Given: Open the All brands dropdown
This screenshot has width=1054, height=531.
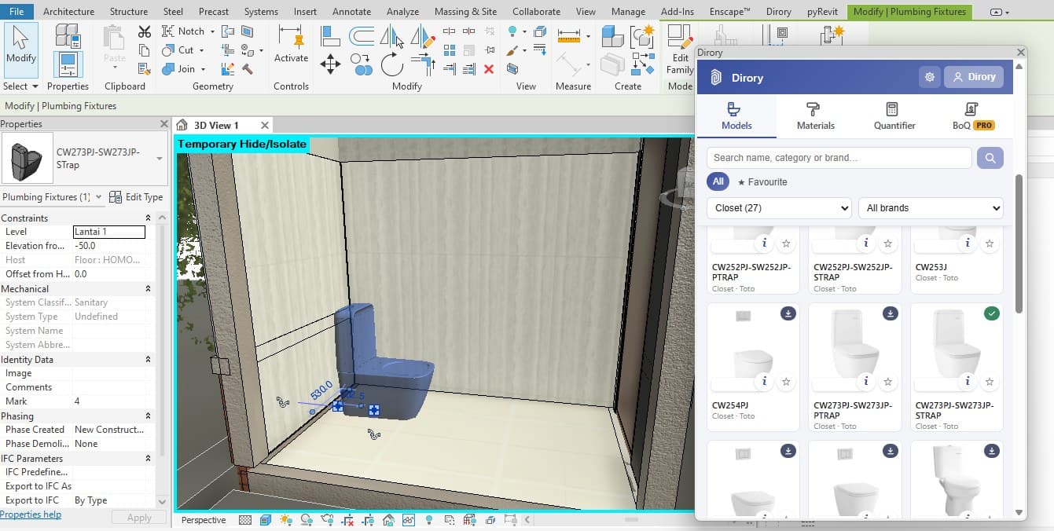Looking at the screenshot, I should [x=931, y=208].
